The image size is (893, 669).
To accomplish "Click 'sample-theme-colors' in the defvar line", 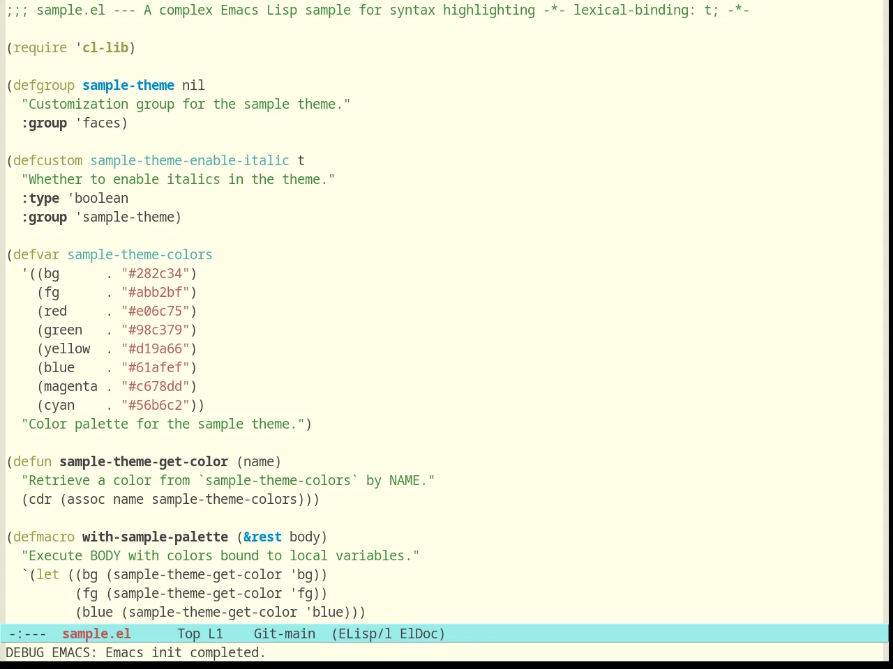I will (140, 254).
